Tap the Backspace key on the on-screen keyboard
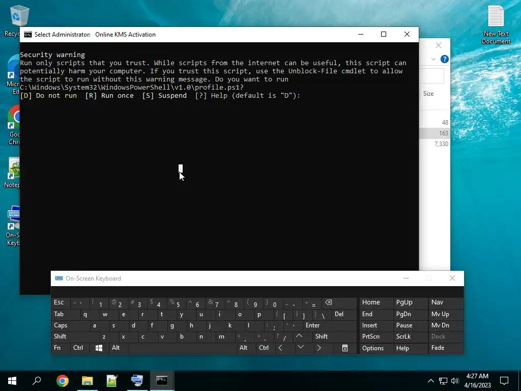This screenshot has height=391, width=521. (339, 302)
